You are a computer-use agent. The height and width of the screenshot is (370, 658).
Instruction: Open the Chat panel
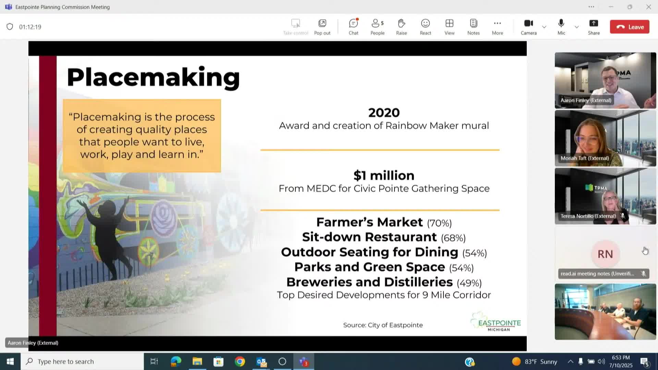353,27
